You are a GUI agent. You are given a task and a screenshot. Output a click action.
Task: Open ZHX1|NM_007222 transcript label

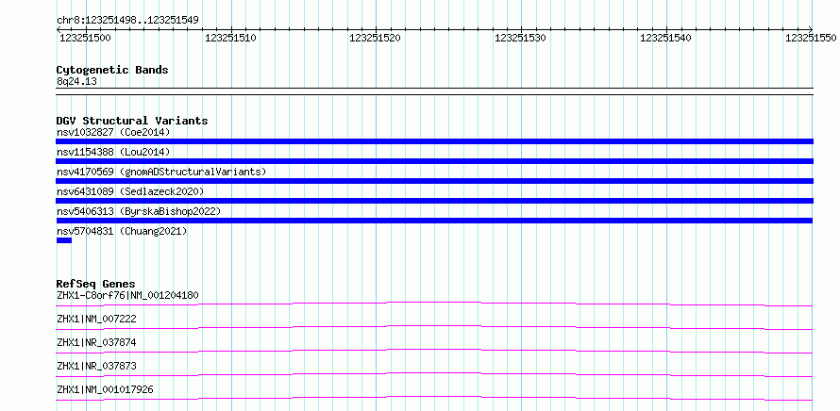pos(96,319)
